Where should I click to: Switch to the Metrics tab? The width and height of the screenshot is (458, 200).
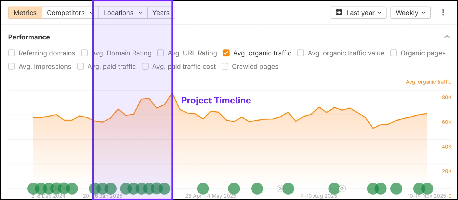[x=25, y=13]
